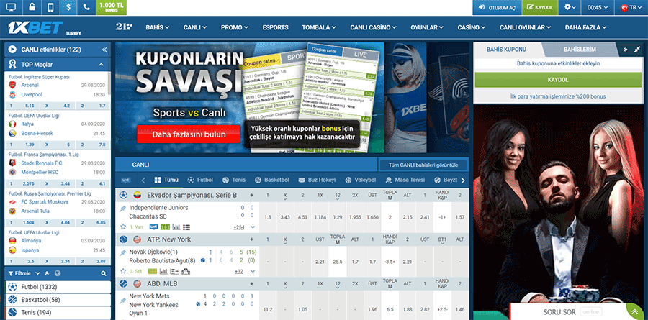The image size is (648, 320).
Task: Open the 00:45 time dropdown
Action: (599, 7)
